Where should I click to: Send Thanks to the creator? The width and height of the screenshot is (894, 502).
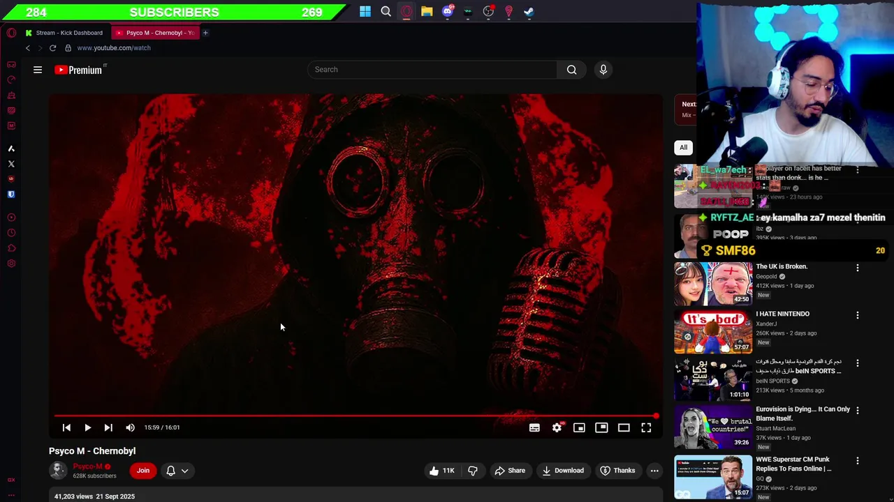tap(618, 471)
